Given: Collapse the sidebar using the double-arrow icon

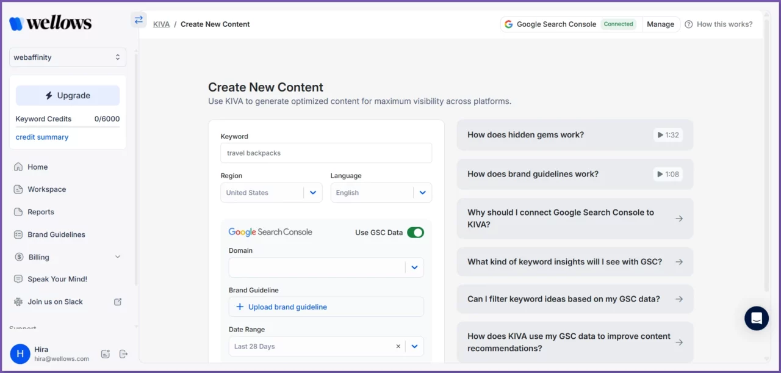Looking at the screenshot, I should tap(139, 20).
